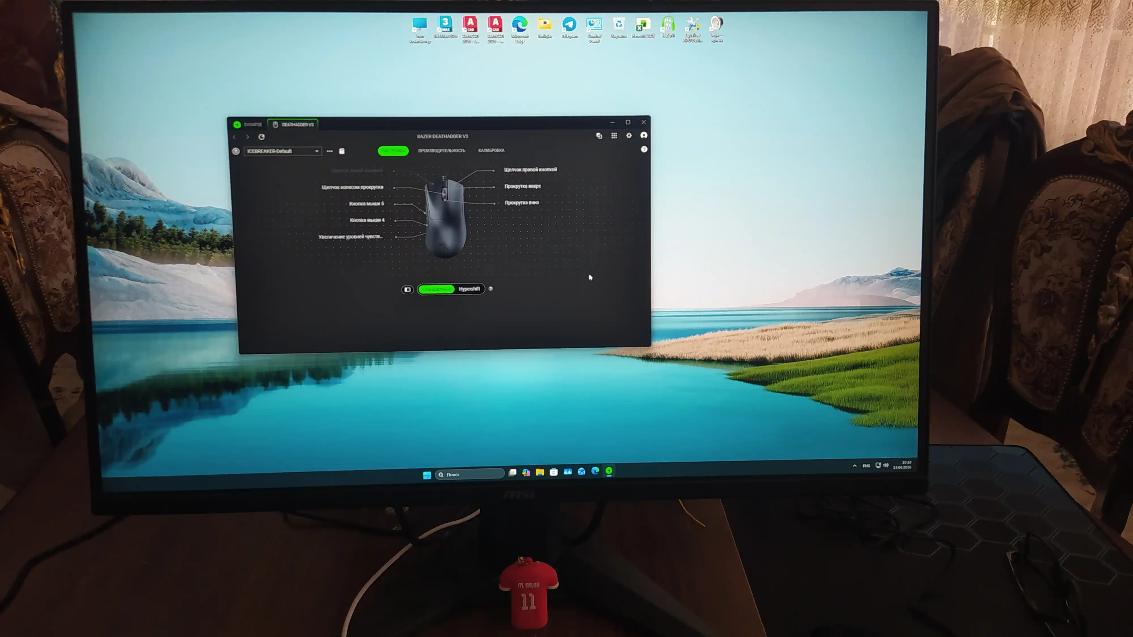
Task: Select the green НАСТРОЙКА tab
Action: click(393, 151)
